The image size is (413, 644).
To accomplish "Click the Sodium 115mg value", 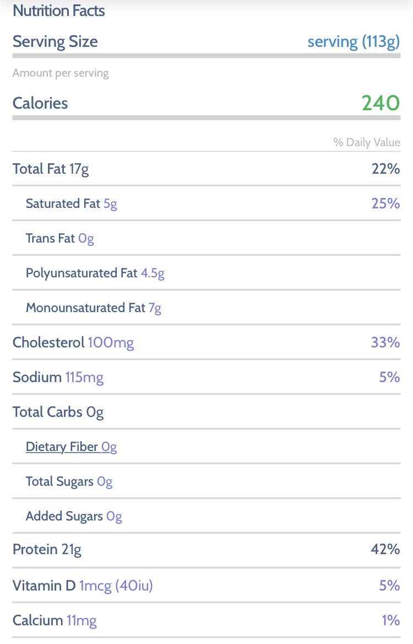I will [x=84, y=377].
